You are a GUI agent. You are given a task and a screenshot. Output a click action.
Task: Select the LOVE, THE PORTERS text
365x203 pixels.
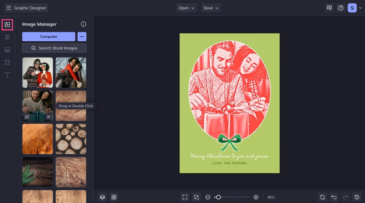230,163
